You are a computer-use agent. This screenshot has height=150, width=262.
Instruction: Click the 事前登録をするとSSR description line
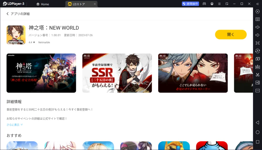50,110
